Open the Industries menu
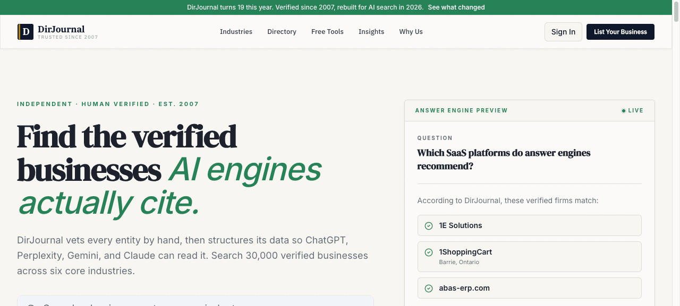 click(236, 32)
